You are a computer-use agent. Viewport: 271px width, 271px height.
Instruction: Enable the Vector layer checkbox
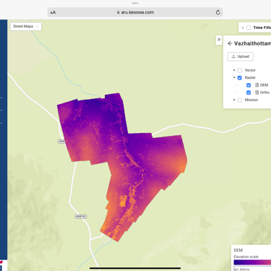[239, 70]
